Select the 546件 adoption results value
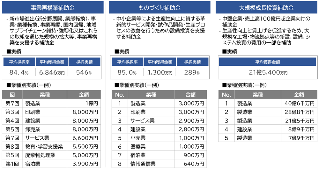The width and height of the screenshot is (319, 169). click(84, 72)
